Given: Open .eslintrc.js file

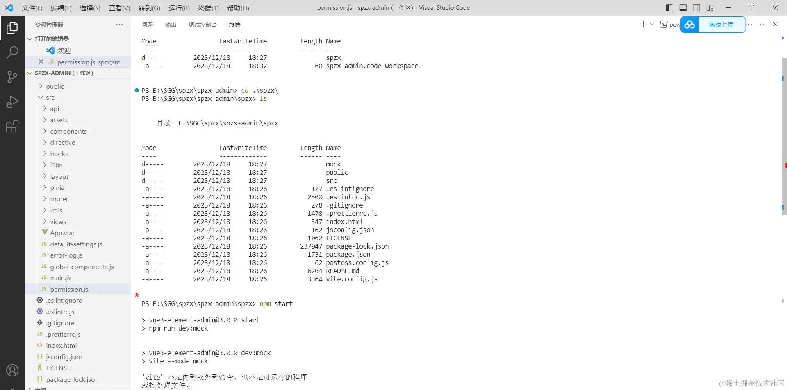Looking at the screenshot, I should pos(78,312).
